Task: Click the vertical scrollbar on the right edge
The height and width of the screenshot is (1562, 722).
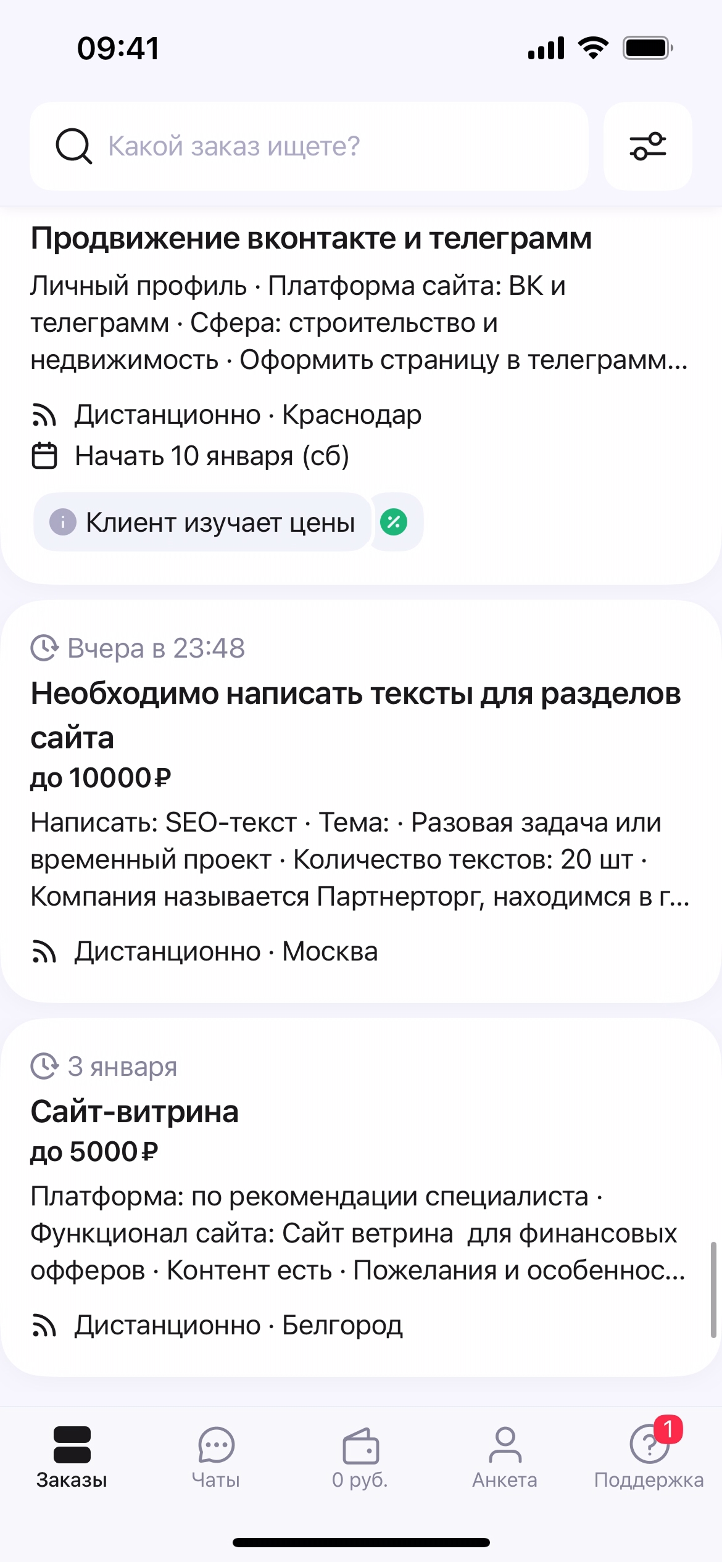Action: (713, 1289)
